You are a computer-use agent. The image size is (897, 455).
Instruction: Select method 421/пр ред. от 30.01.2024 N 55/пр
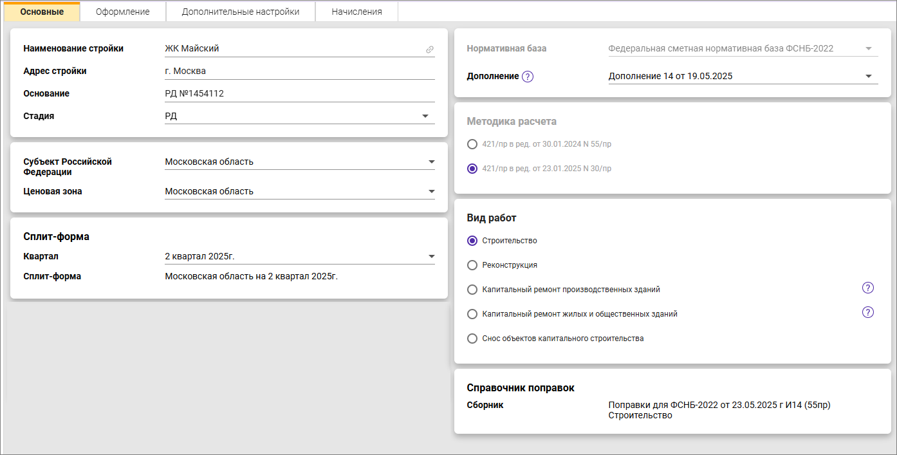click(x=472, y=144)
